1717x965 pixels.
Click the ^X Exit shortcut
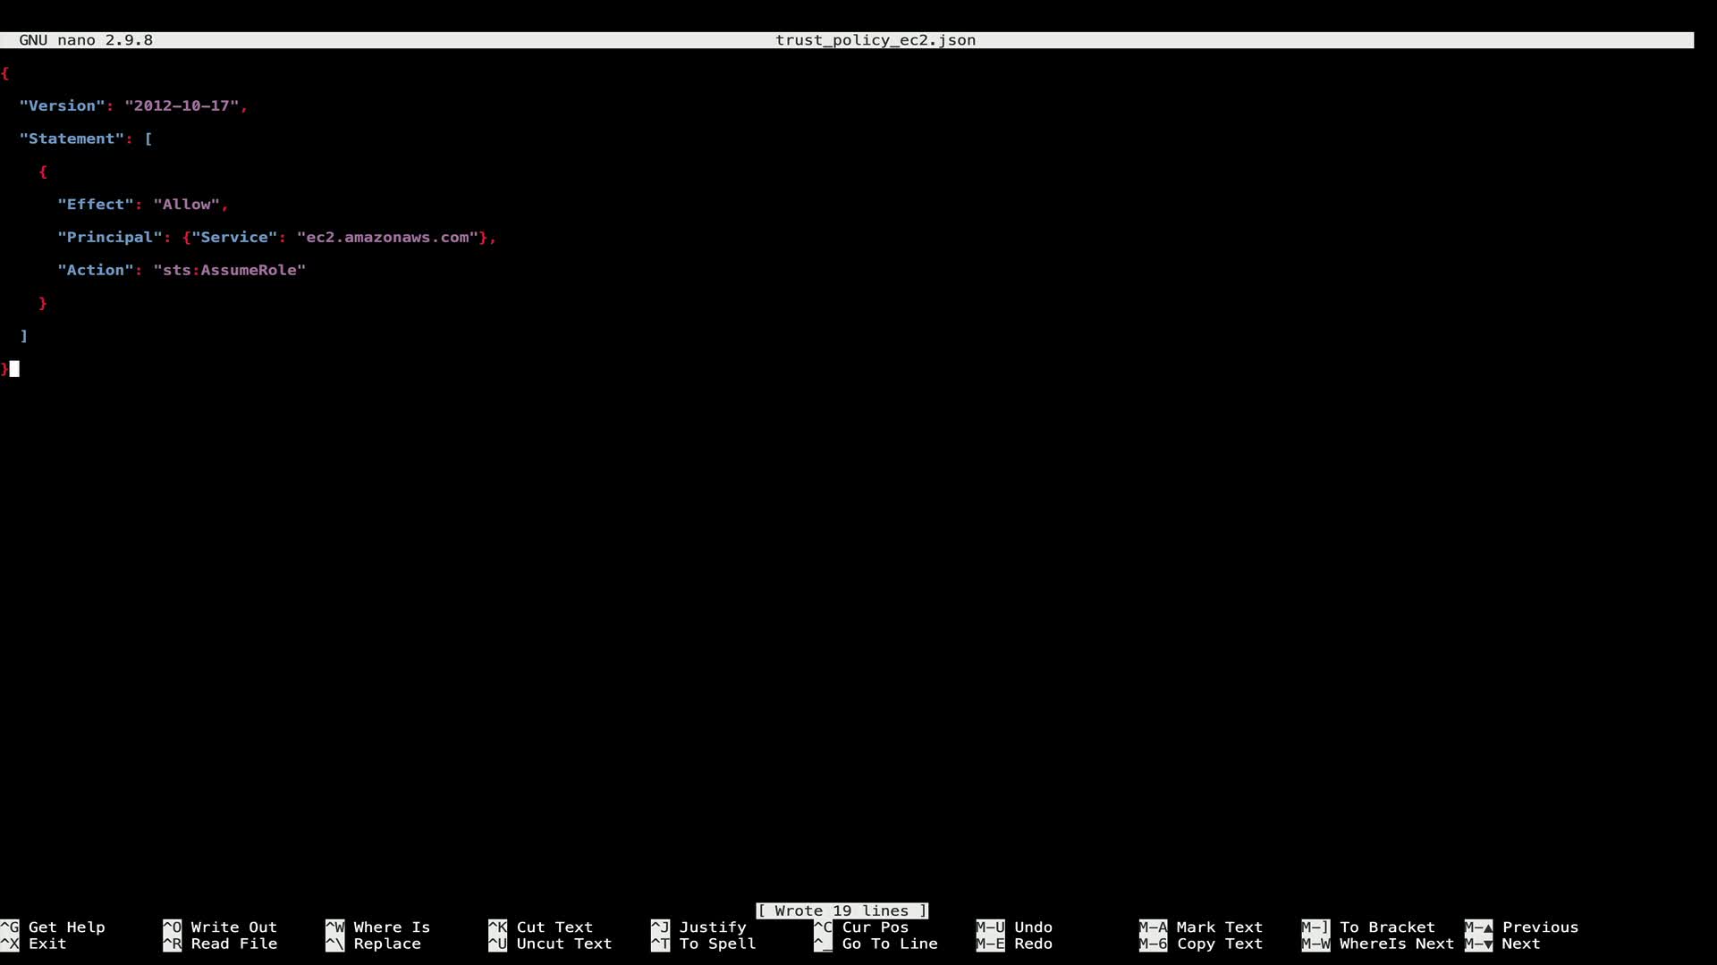[36, 944]
